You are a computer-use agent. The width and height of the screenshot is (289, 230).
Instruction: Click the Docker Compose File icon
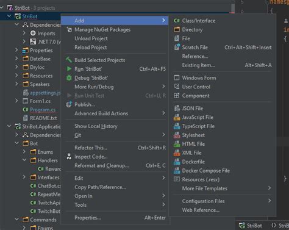(177, 171)
